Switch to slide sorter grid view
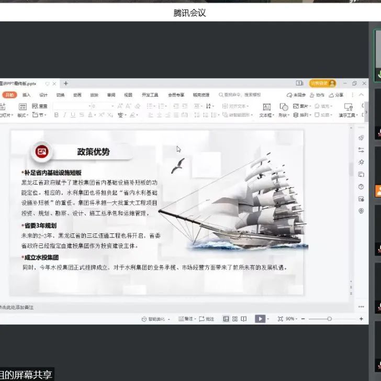This screenshot has width=381, height=381. (235, 319)
